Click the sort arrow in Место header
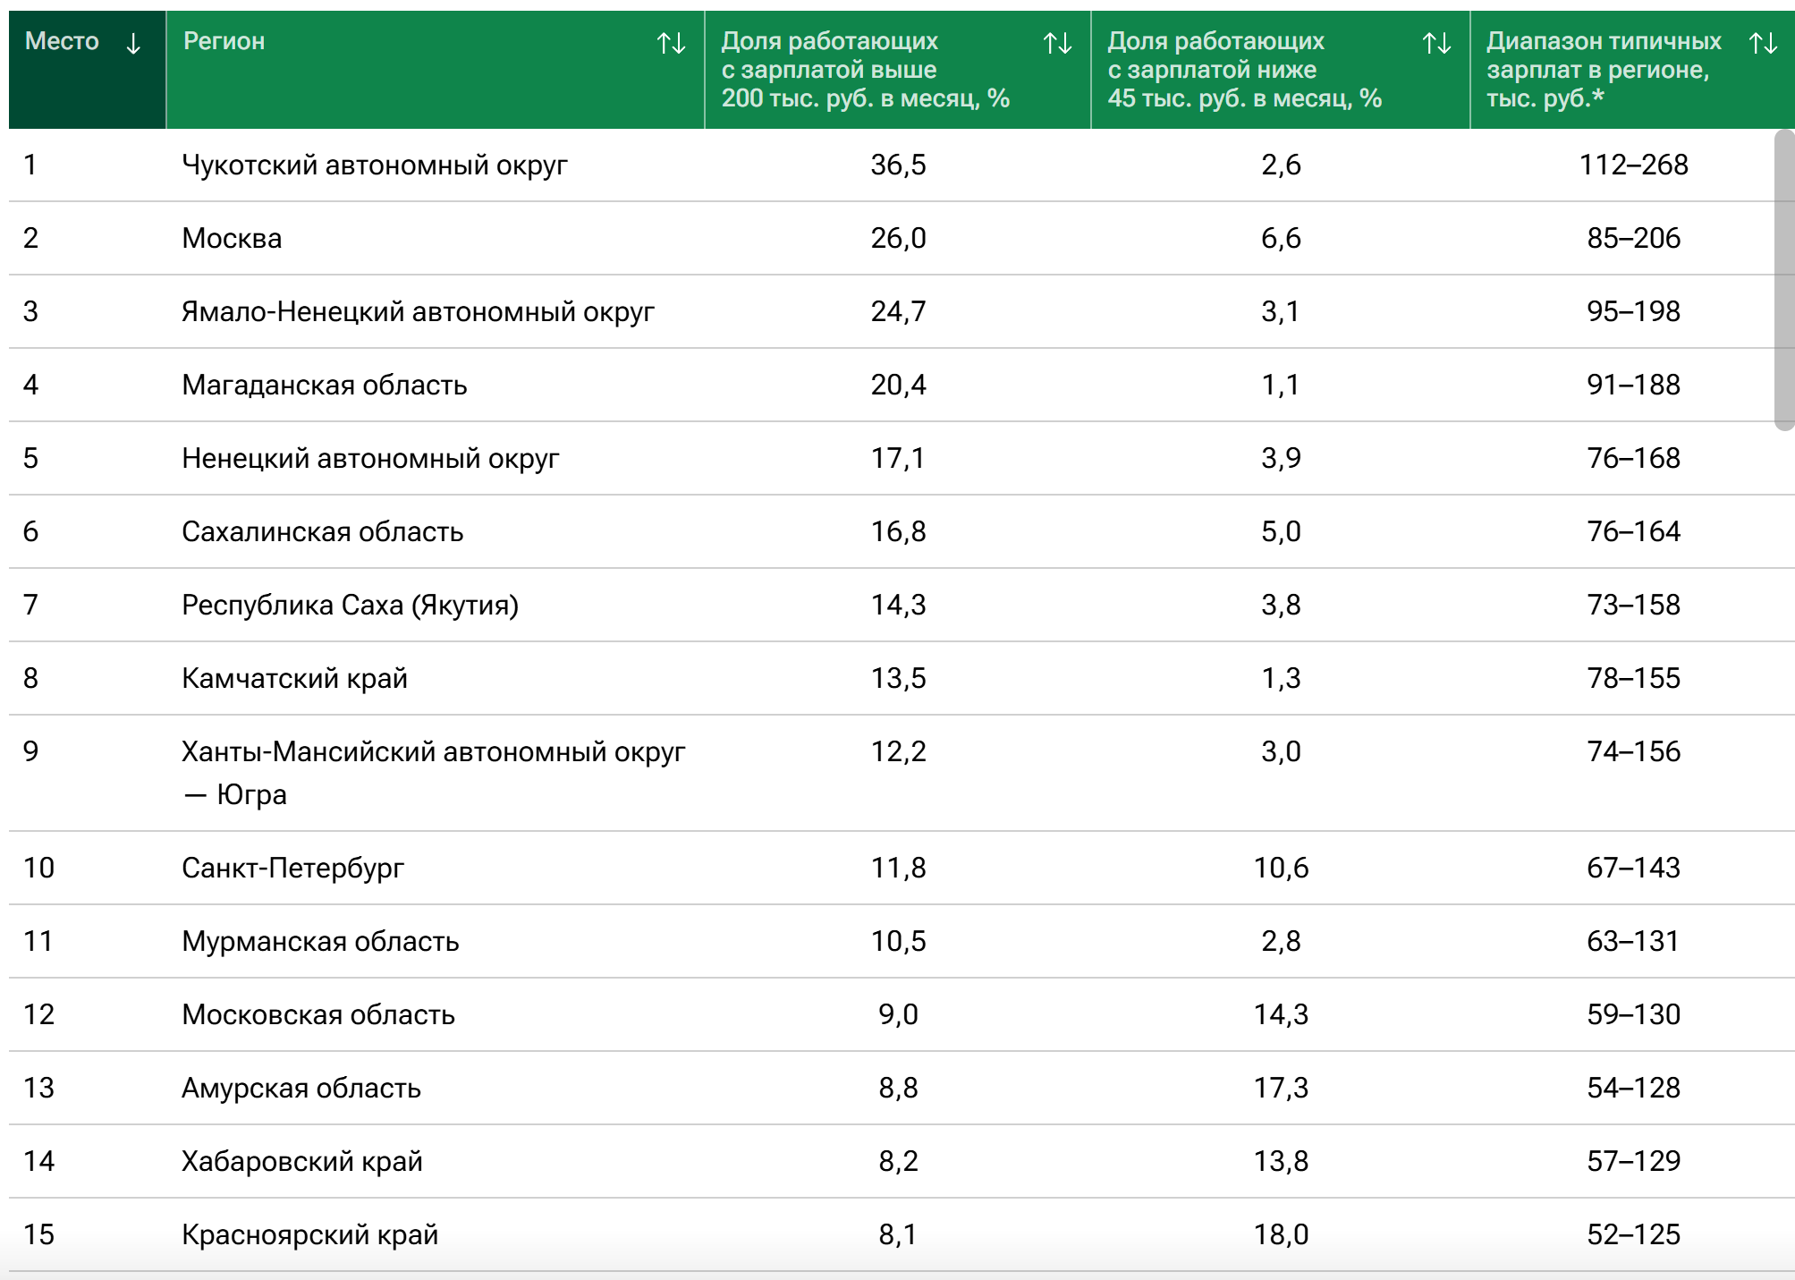This screenshot has height=1280, width=1795. [133, 43]
